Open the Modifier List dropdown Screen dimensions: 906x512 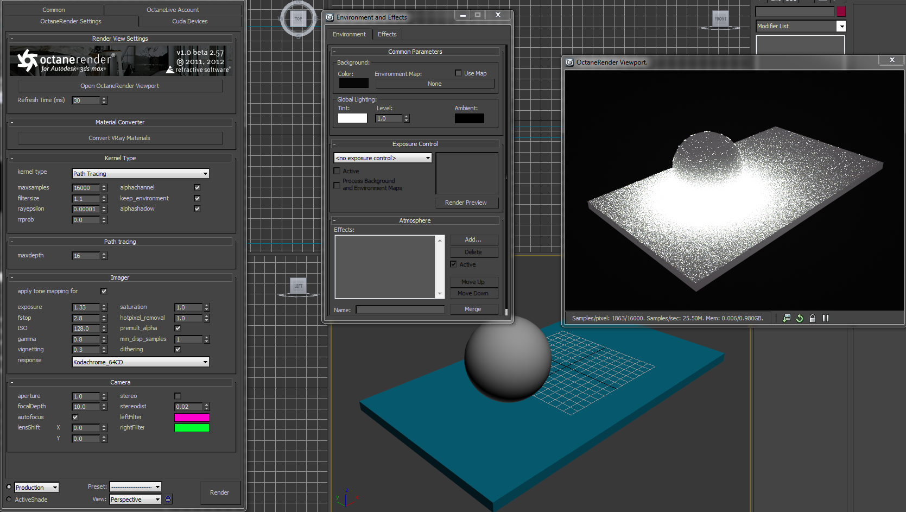pos(801,26)
